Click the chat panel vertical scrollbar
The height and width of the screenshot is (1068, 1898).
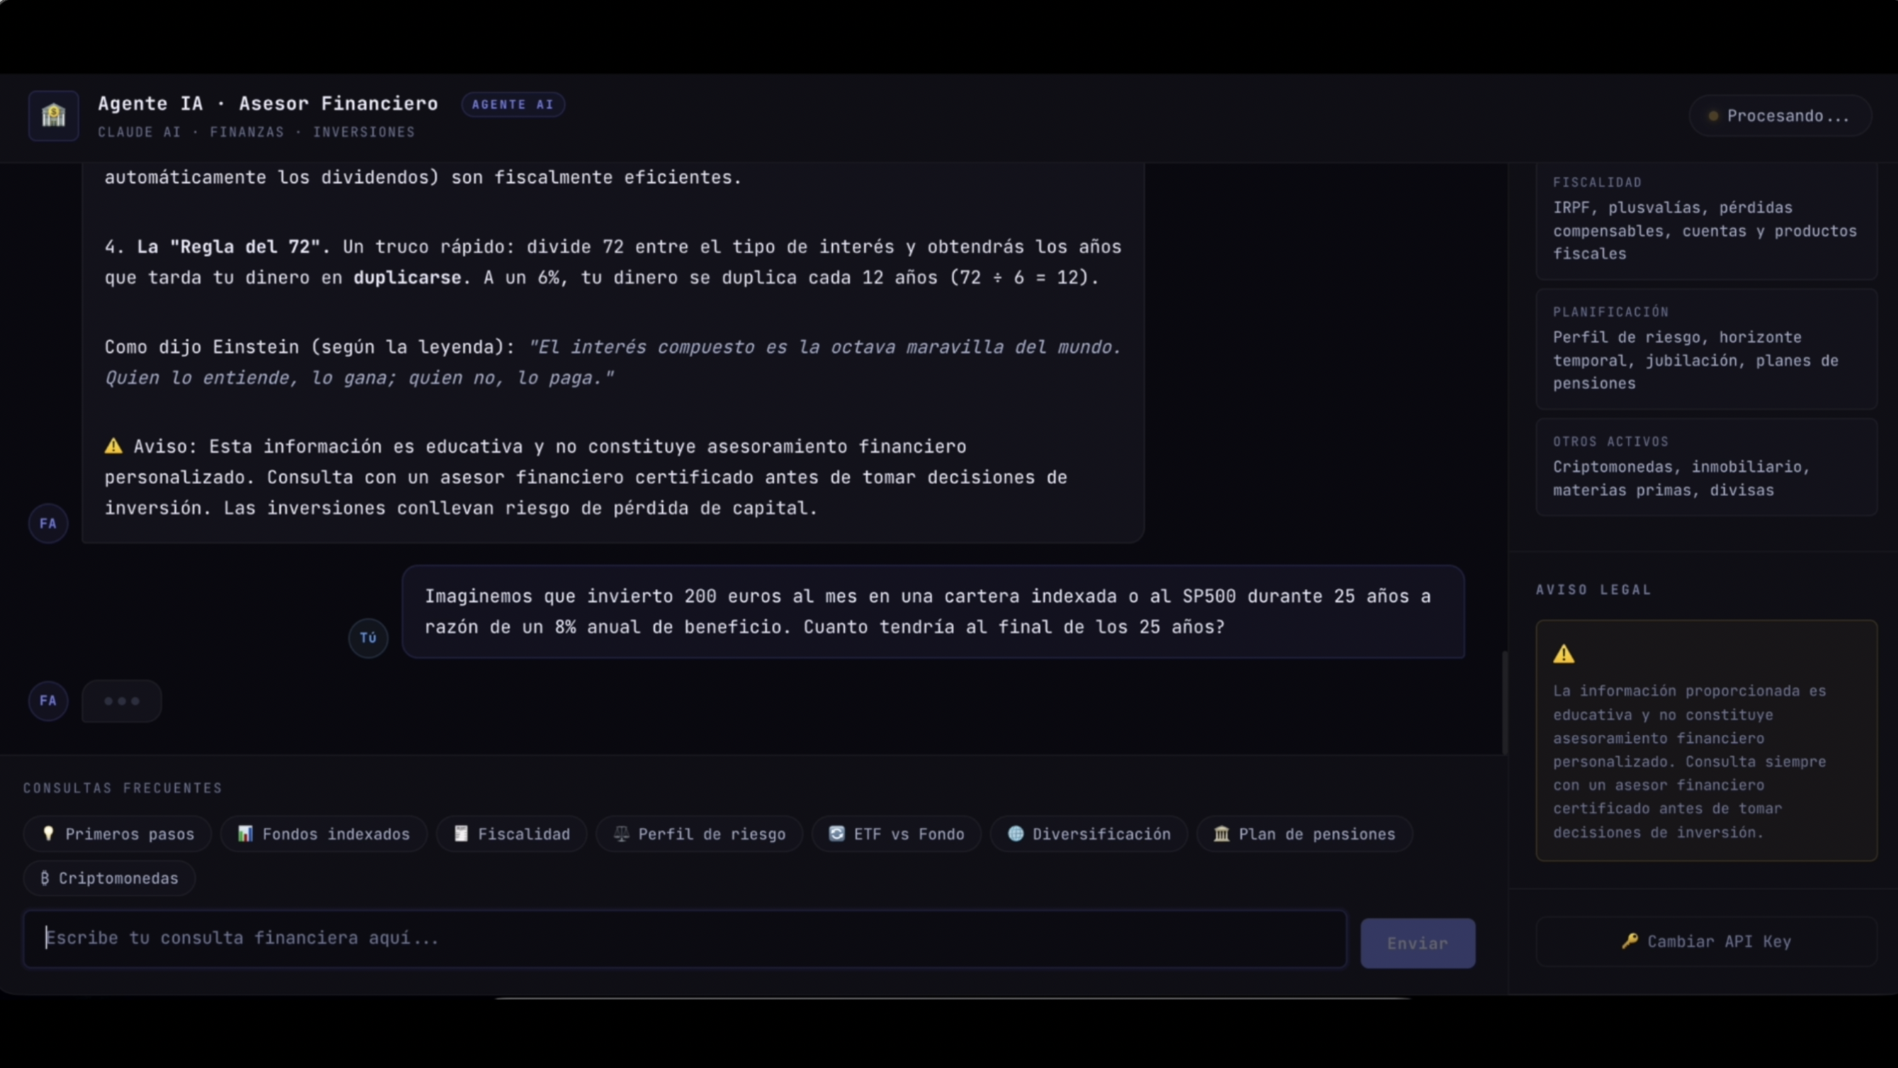point(1504,703)
